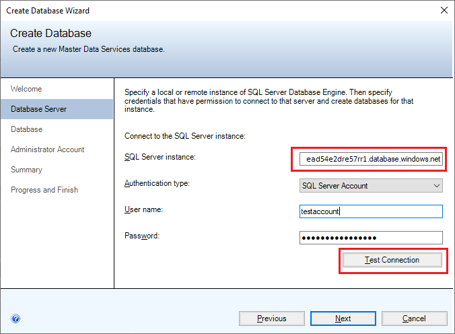
Task: Cancel the database wizard
Action: coord(414,319)
